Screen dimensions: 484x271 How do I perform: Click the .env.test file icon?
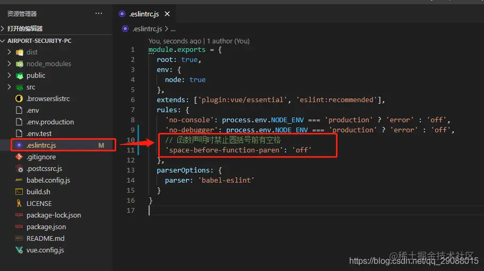[x=19, y=134]
